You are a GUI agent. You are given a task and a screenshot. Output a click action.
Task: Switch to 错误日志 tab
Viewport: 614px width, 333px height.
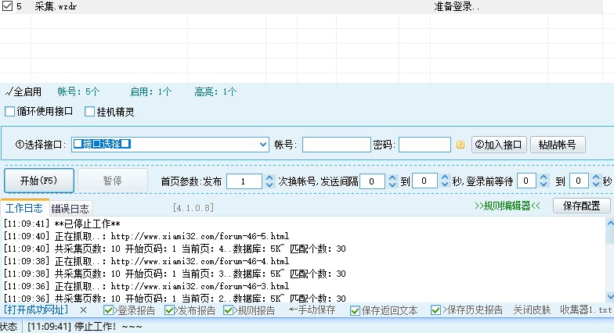coord(70,208)
